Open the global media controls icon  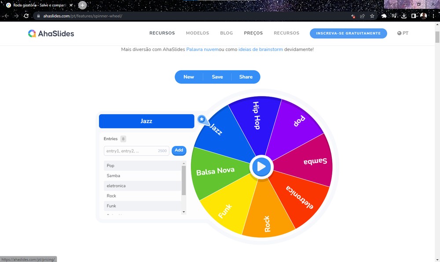pos(394,16)
